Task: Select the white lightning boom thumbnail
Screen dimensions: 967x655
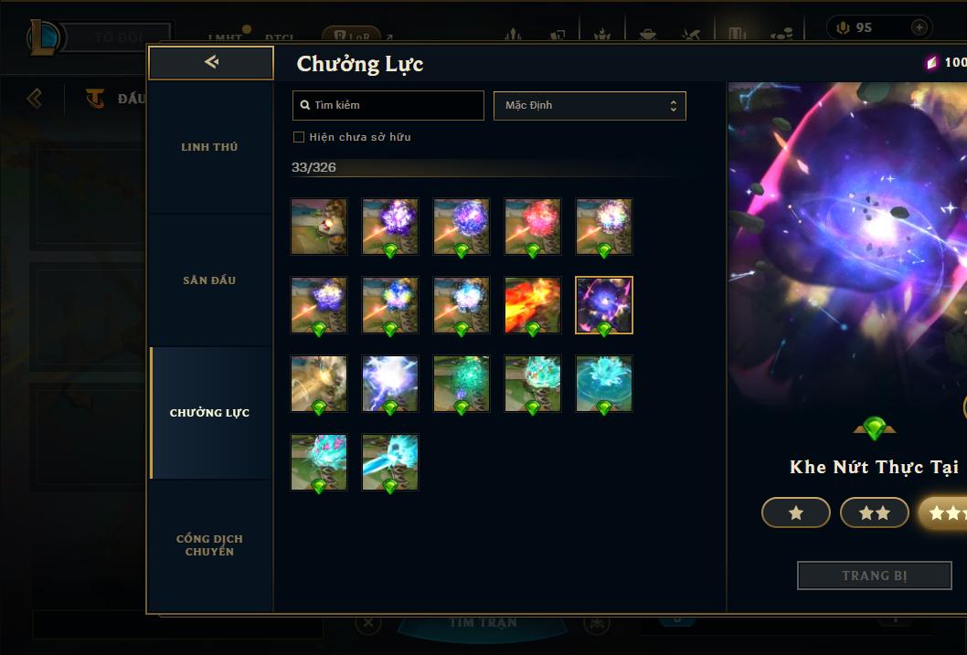Action: 389,384
